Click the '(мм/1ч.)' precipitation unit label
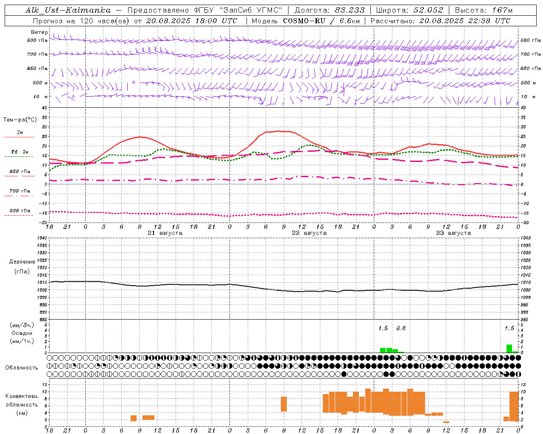Screen dimensions: 543x434 pyautogui.click(x=22, y=341)
